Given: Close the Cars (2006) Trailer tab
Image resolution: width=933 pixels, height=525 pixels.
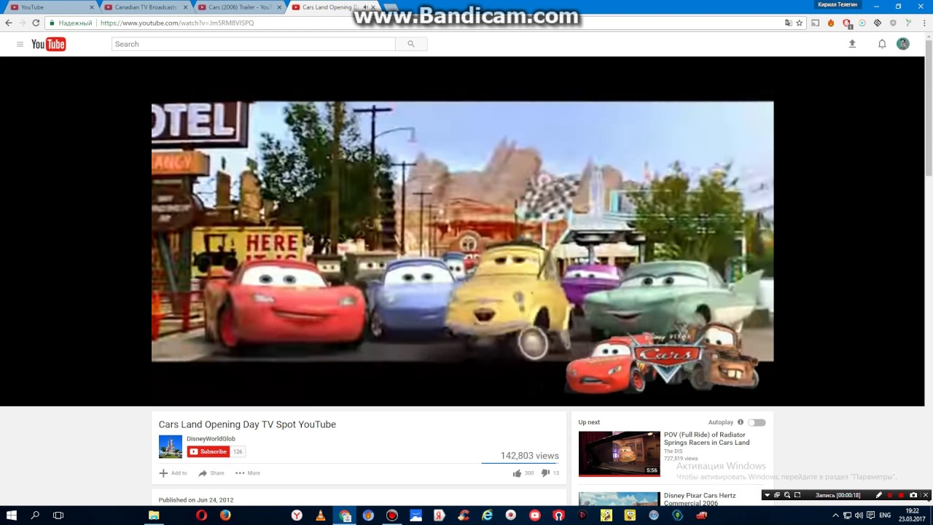Looking at the screenshot, I should coord(278,7).
